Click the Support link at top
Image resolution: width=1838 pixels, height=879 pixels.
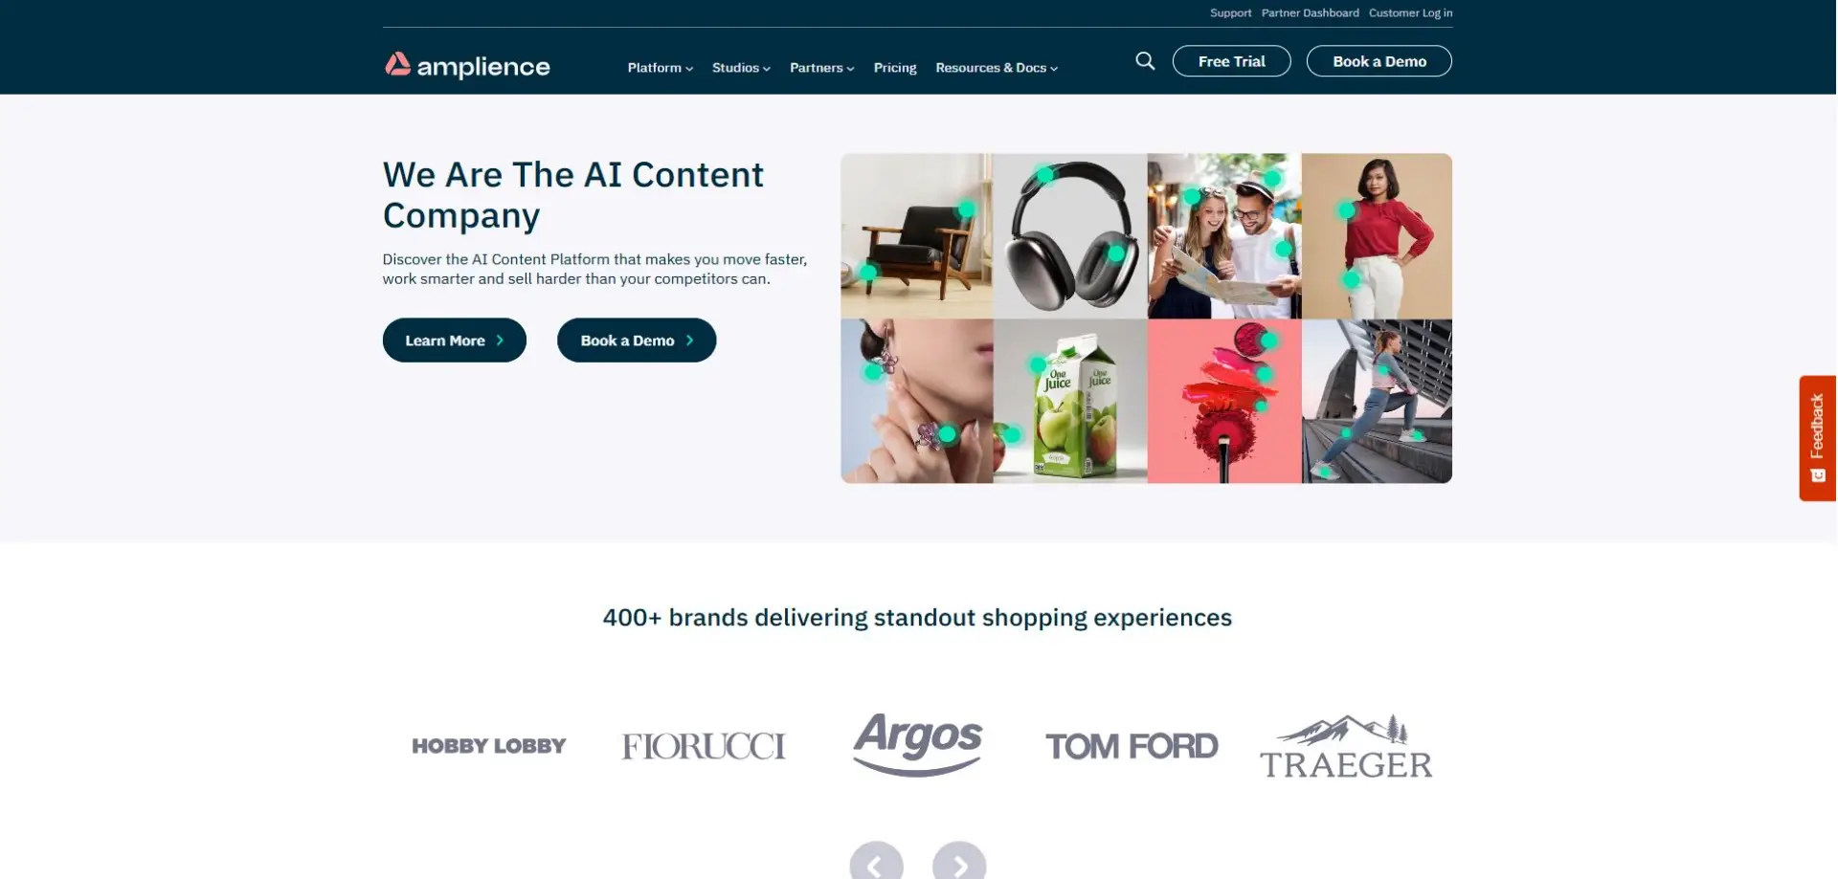pos(1230,12)
